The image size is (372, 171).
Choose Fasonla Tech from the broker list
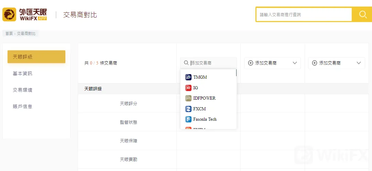pos(208,119)
